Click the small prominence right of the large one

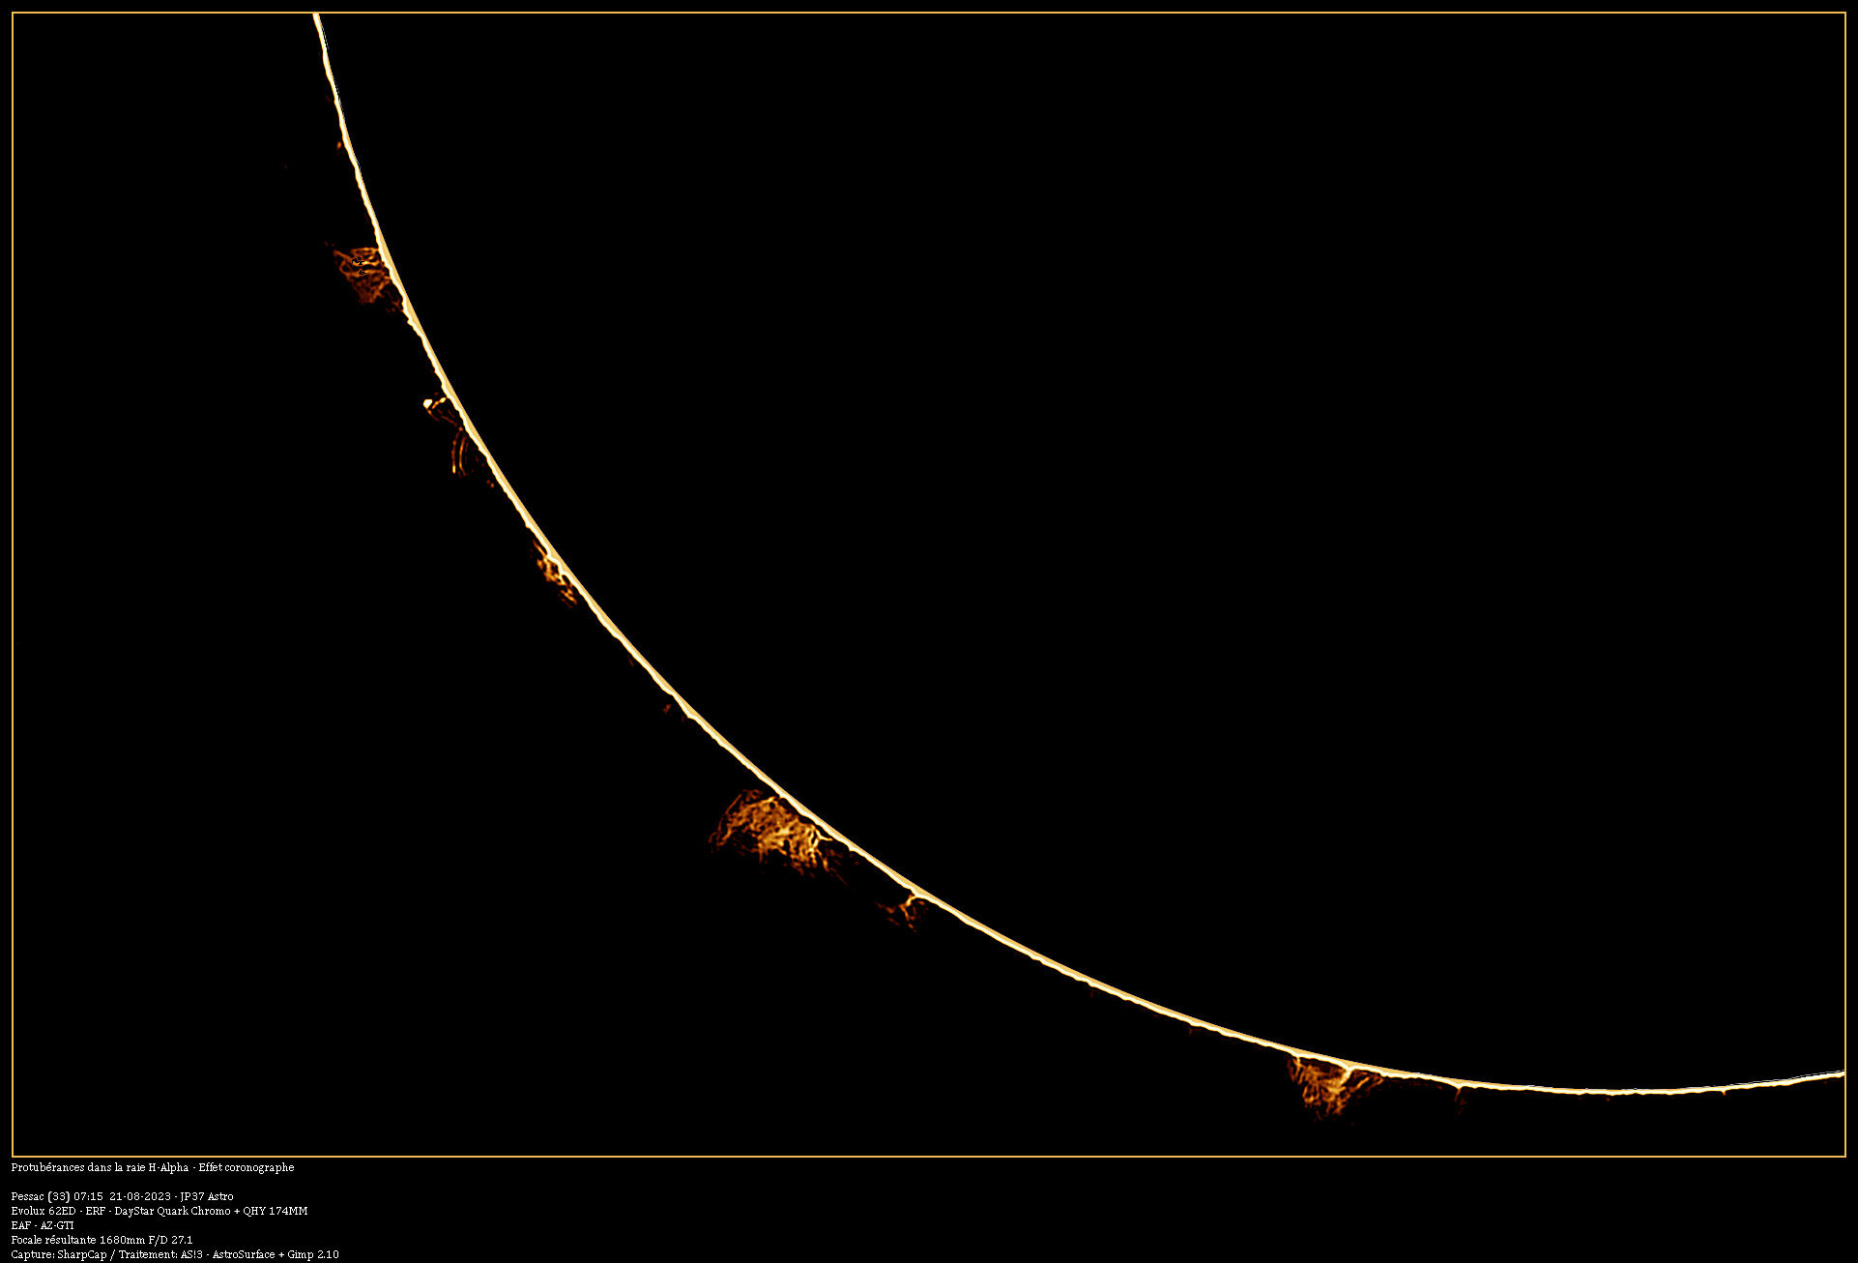pos(908,909)
